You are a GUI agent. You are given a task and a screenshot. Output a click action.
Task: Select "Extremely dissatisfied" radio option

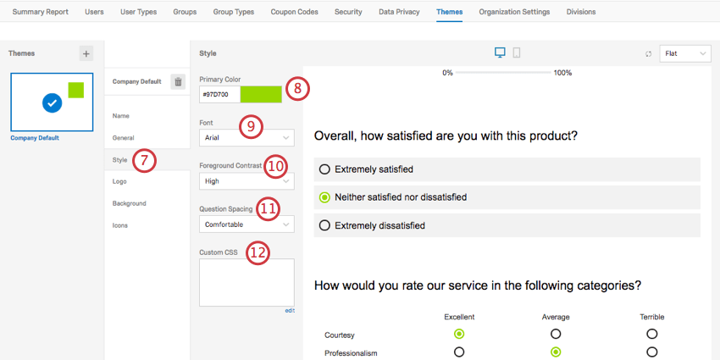324,225
